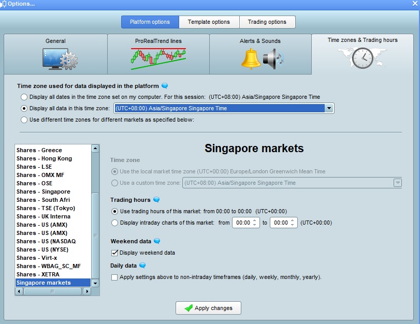The image size is (420, 324).
Task: Click the Alerts bell icon
Action: click(251, 59)
